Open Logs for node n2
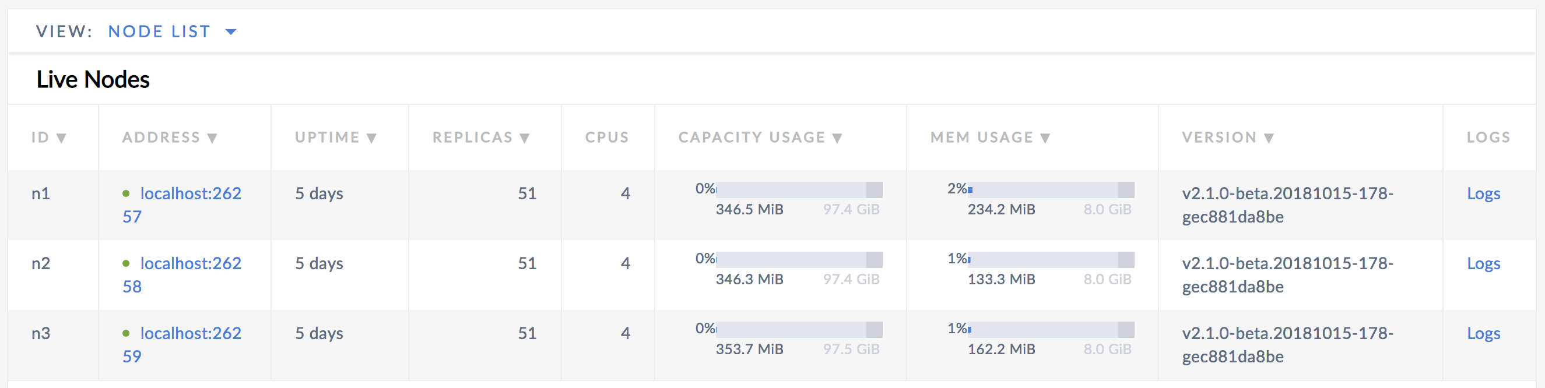Screen dimensions: 1545x388 [x=1484, y=263]
